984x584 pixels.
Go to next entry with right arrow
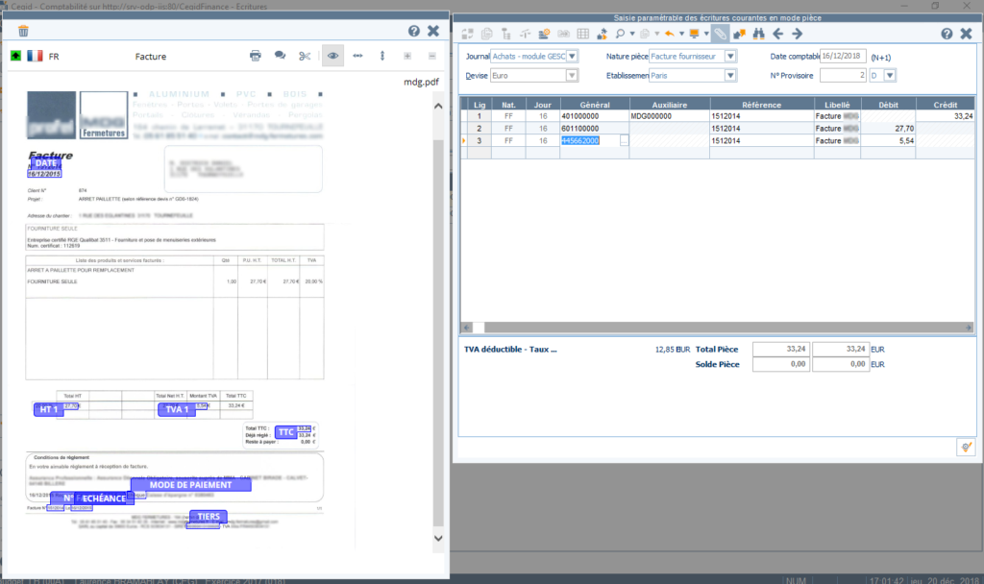pyautogui.click(x=797, y=34)
